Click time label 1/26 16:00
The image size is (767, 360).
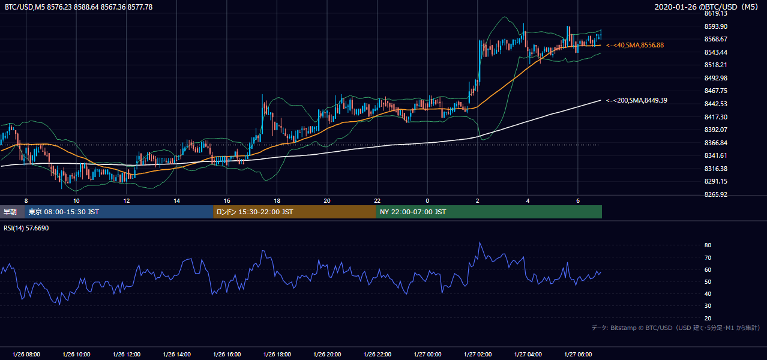[x=227, y=354]
